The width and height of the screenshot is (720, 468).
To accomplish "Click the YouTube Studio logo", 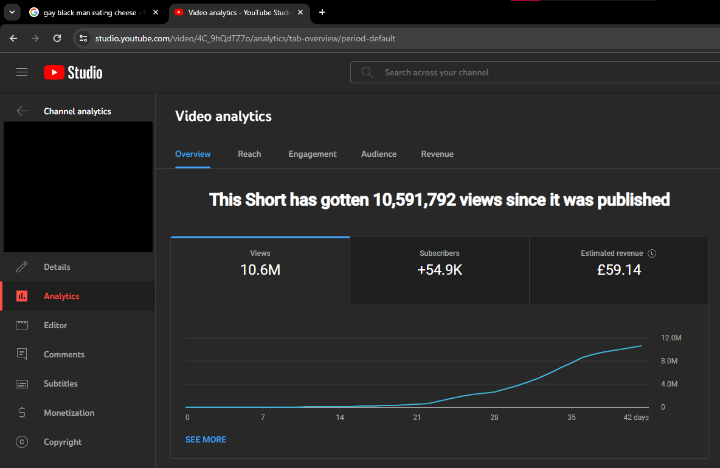I will pos(72,72).
